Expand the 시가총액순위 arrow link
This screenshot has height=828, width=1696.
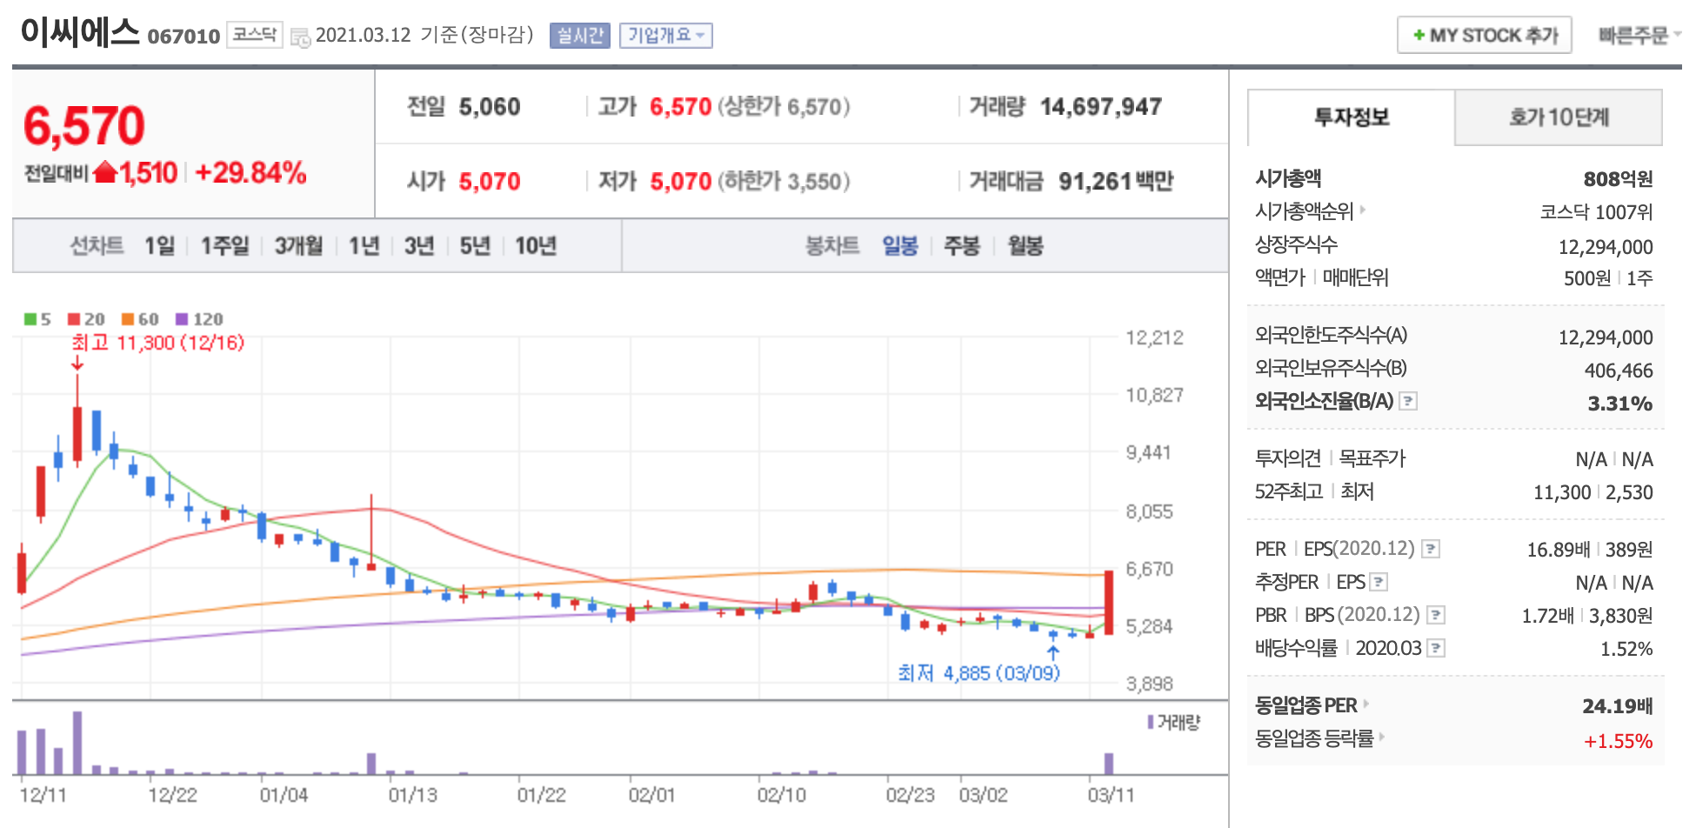(1363, 210)
